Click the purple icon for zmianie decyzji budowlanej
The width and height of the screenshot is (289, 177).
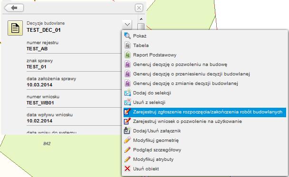tap(127, 84)
